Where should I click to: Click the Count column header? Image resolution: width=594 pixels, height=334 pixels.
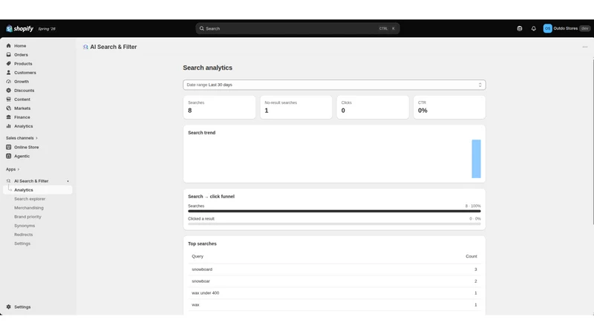click(471, 256)
